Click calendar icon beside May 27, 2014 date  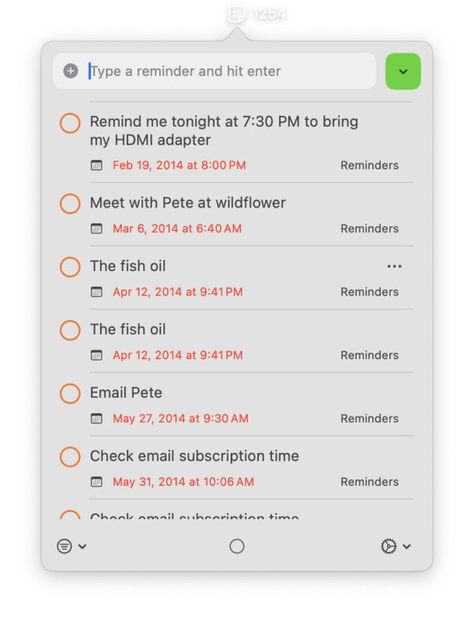click(x=96, y=419)
